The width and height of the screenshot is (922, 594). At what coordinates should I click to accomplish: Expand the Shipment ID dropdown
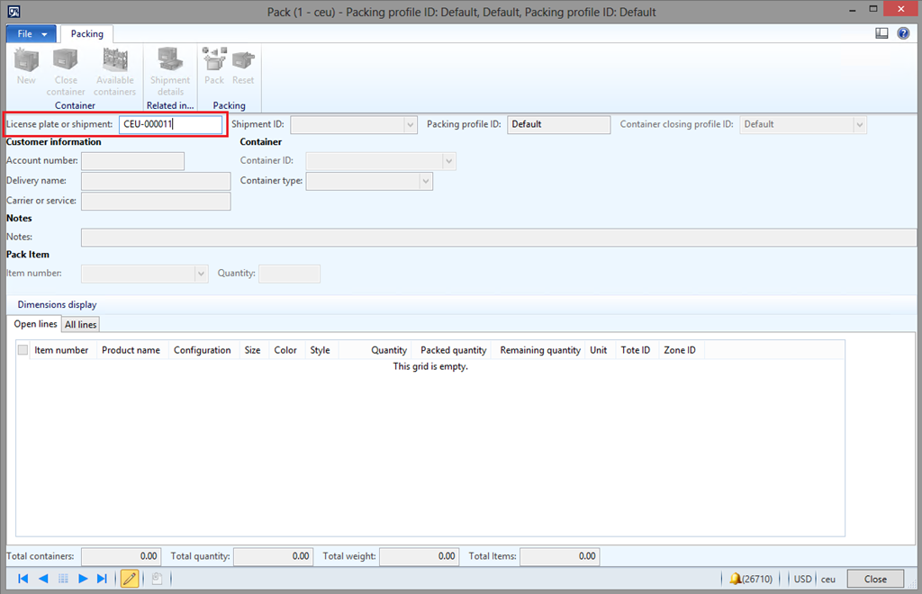411,124
